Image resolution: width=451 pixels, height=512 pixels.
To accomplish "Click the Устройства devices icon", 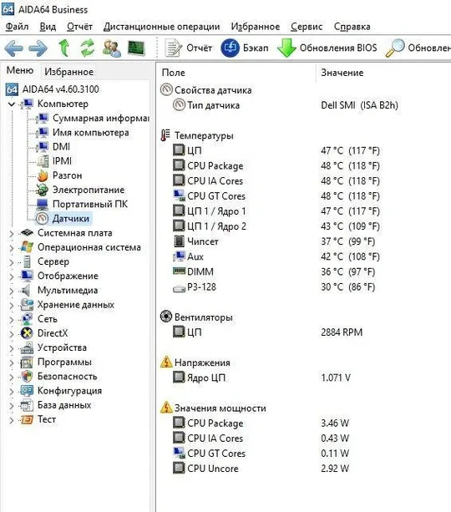I will [x=27, y=347].
